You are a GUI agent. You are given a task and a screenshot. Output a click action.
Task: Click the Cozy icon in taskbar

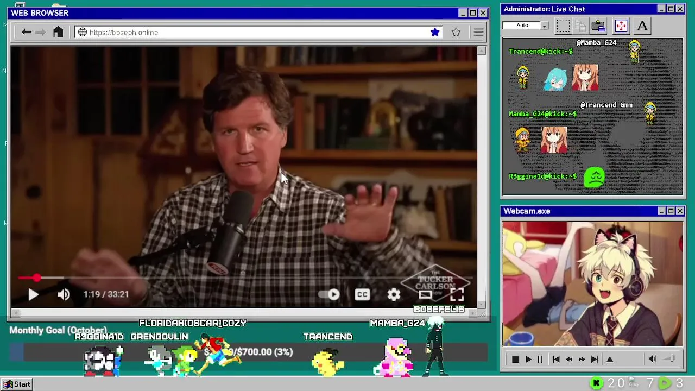(x=634, y=382)
